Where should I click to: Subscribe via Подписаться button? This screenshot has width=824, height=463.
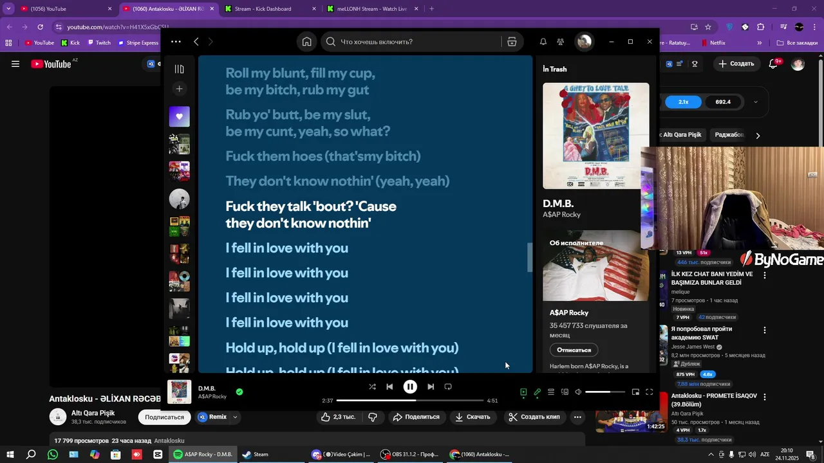coord(165,417)
